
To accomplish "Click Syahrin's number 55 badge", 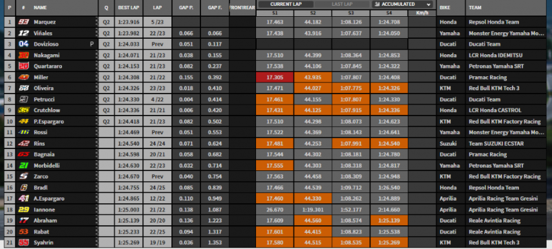I will (23, 243).
